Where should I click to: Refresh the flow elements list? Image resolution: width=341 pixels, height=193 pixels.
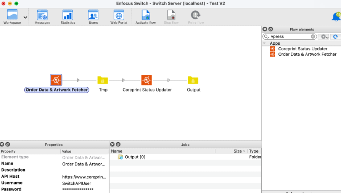(x=335, y=37)
